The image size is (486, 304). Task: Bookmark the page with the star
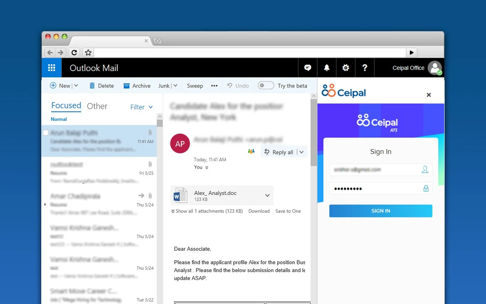[x=88, y=53]
